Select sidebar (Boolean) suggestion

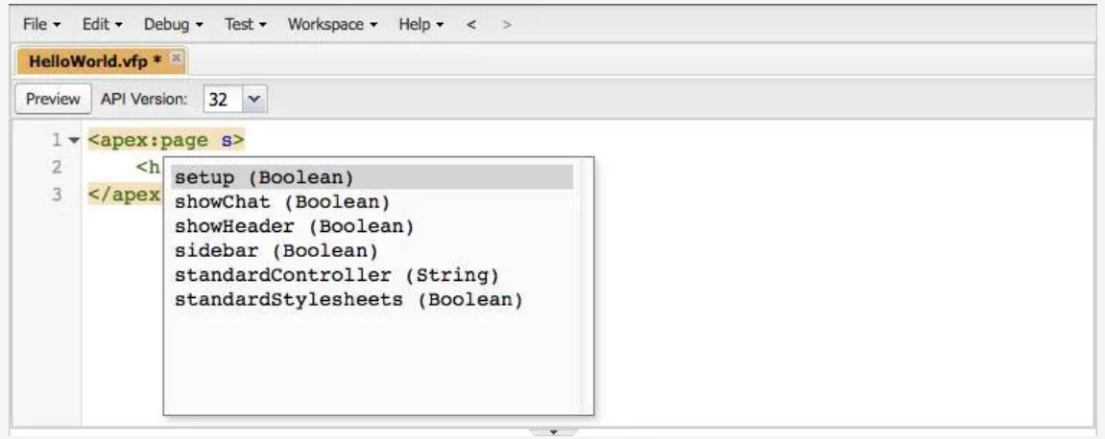(372, 250)
